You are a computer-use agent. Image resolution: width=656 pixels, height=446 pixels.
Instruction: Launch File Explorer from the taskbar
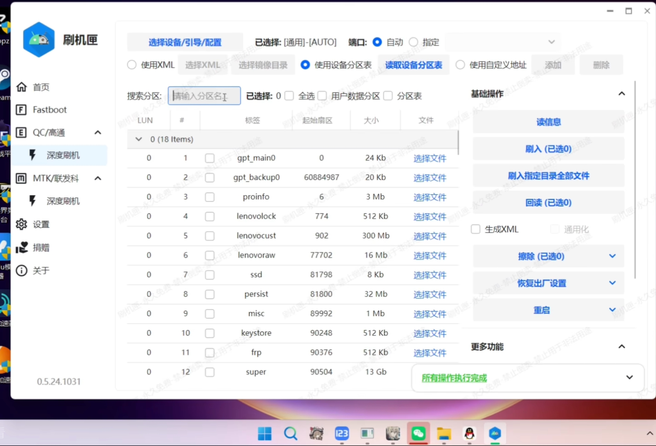click(444, 434)
